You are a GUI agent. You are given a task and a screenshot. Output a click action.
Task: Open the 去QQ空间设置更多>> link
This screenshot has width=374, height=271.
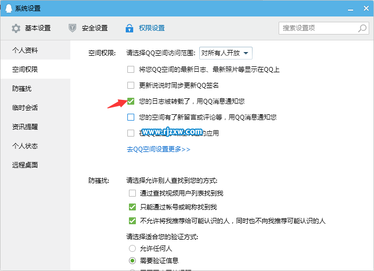[x=158, y=149]
